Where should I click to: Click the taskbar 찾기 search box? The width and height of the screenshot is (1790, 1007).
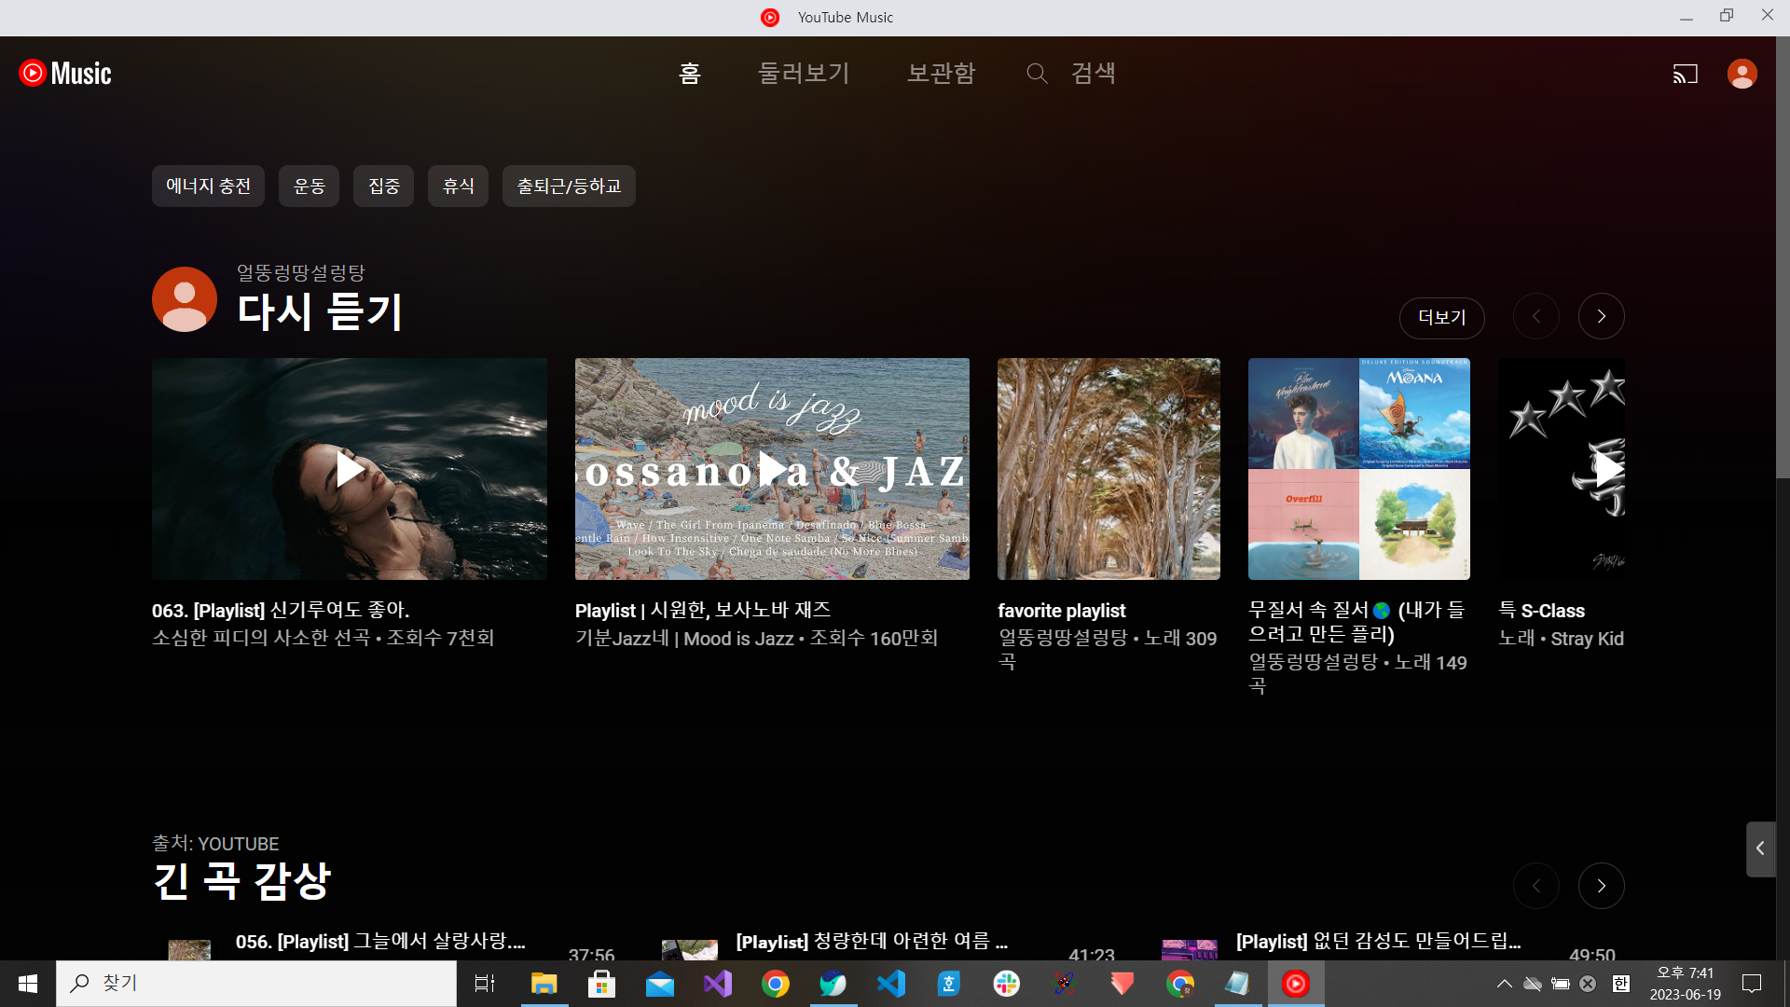pos(256,984)
